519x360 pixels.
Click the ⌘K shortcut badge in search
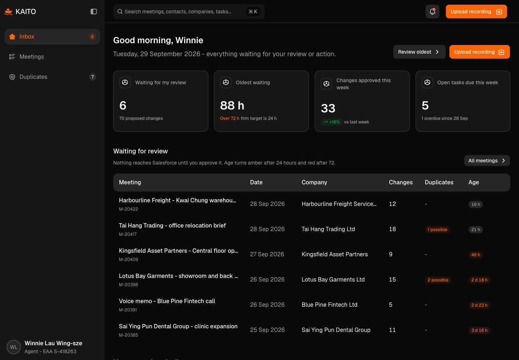(253, 12)
